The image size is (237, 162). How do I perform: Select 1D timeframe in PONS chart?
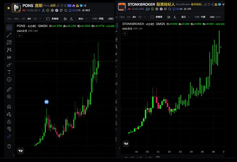[x=35, y=19]
